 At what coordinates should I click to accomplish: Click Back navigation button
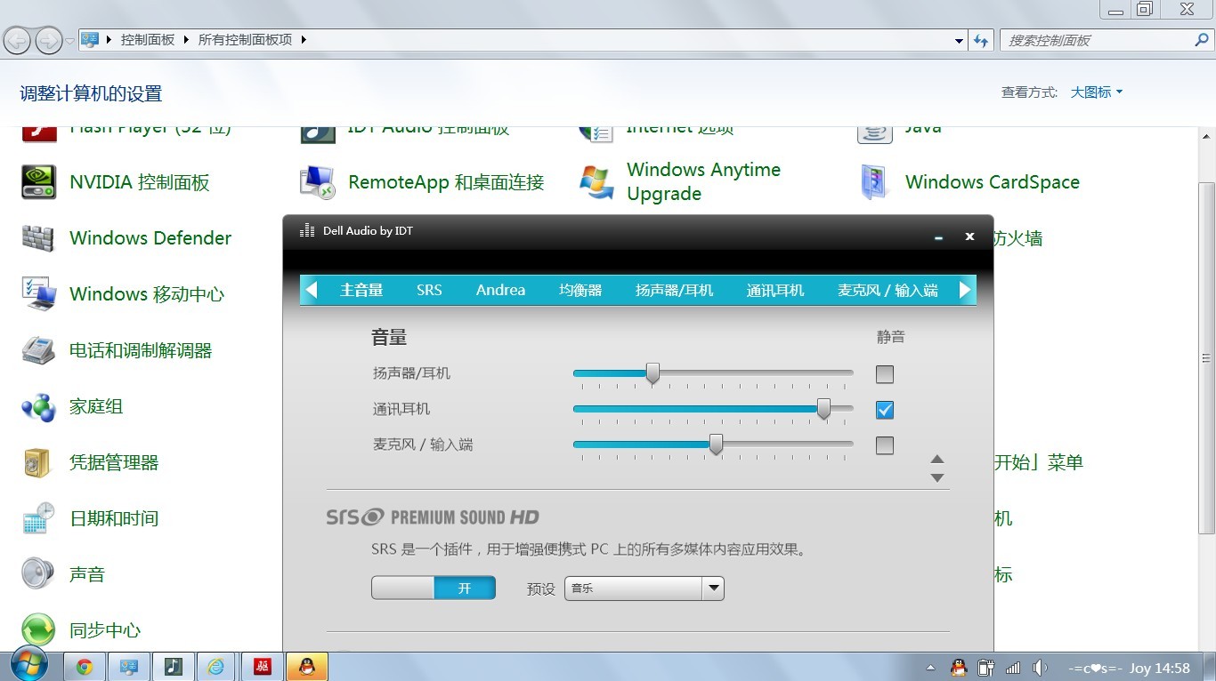18,40
